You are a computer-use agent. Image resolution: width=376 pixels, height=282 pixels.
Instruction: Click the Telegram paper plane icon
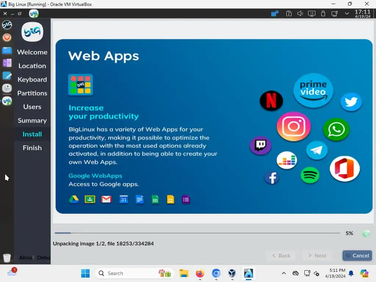[x=317, y=150]
